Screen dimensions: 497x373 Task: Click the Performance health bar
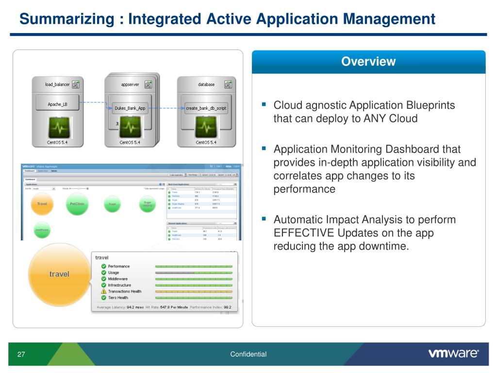click(x=194, y=267)
